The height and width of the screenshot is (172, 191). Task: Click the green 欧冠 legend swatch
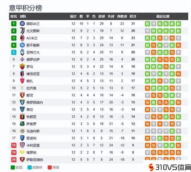click(13, 168)
